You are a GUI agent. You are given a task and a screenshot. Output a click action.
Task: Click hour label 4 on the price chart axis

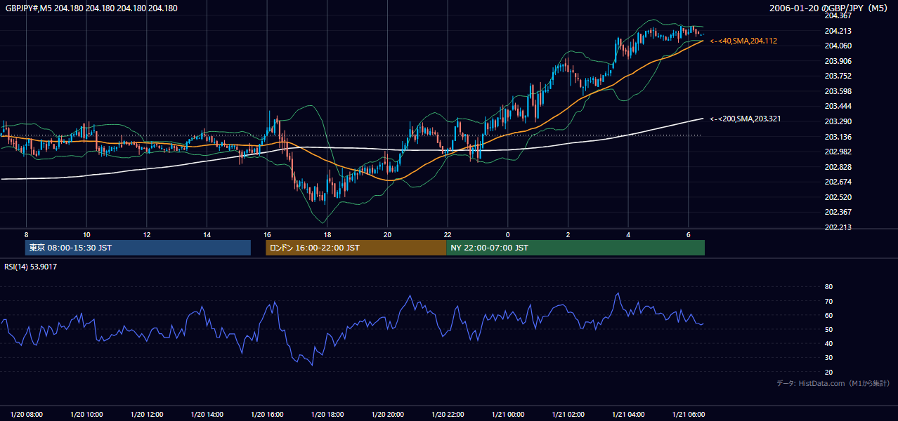point(628,234)
